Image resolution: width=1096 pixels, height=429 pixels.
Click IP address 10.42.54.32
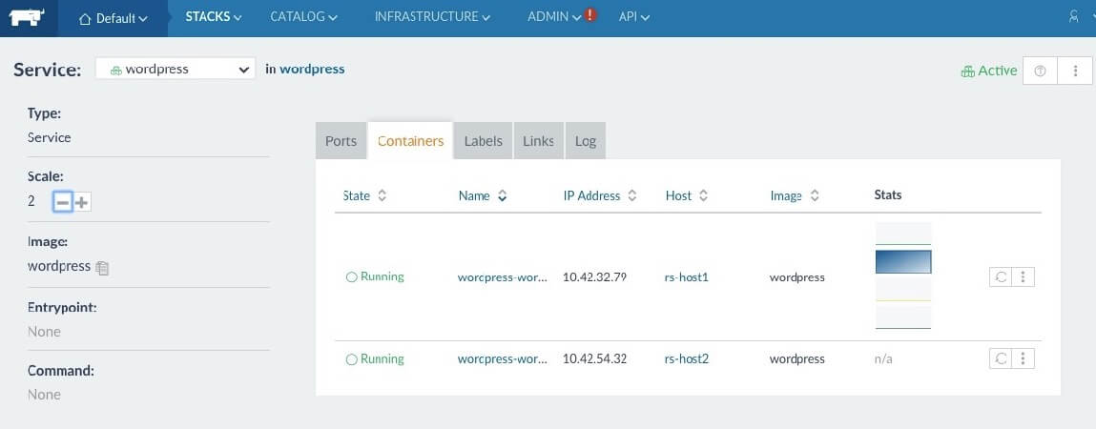tap(594, 358)
